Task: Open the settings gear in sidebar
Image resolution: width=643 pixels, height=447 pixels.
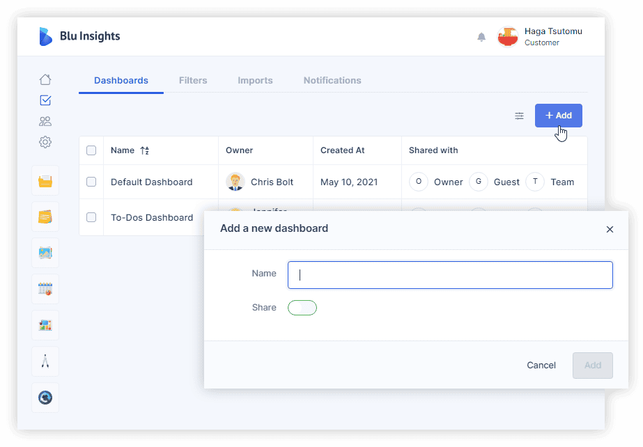Action: (x=45, y=142)
